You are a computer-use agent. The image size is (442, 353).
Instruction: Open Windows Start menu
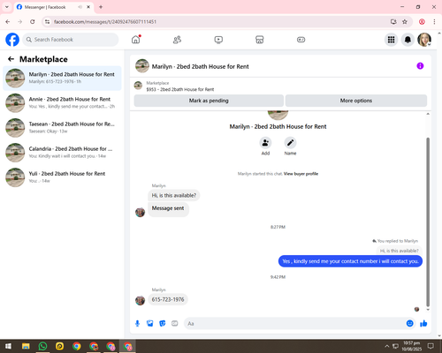coord(8,346)
